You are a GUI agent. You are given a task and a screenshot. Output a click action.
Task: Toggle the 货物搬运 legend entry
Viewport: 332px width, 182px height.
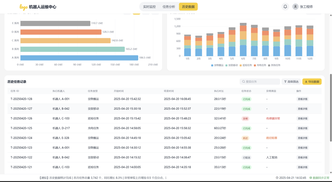(x=217, y=65)
